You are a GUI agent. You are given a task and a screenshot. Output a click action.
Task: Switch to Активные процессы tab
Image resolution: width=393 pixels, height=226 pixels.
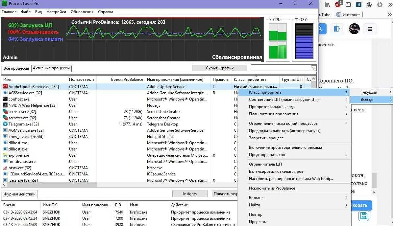tap(51, 68)
